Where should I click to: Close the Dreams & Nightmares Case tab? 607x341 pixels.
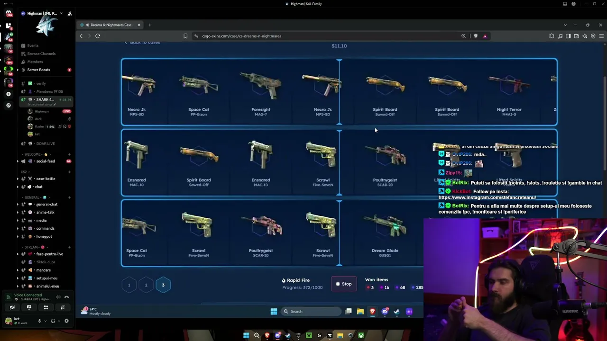click(x=139, y=25)
